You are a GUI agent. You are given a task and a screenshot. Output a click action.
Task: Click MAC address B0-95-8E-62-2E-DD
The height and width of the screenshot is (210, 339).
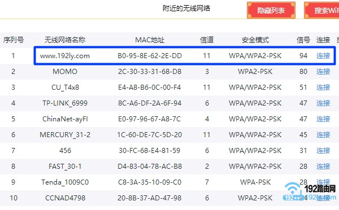[150, 56]
